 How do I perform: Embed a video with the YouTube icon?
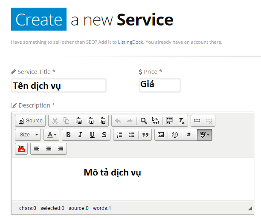21,149
